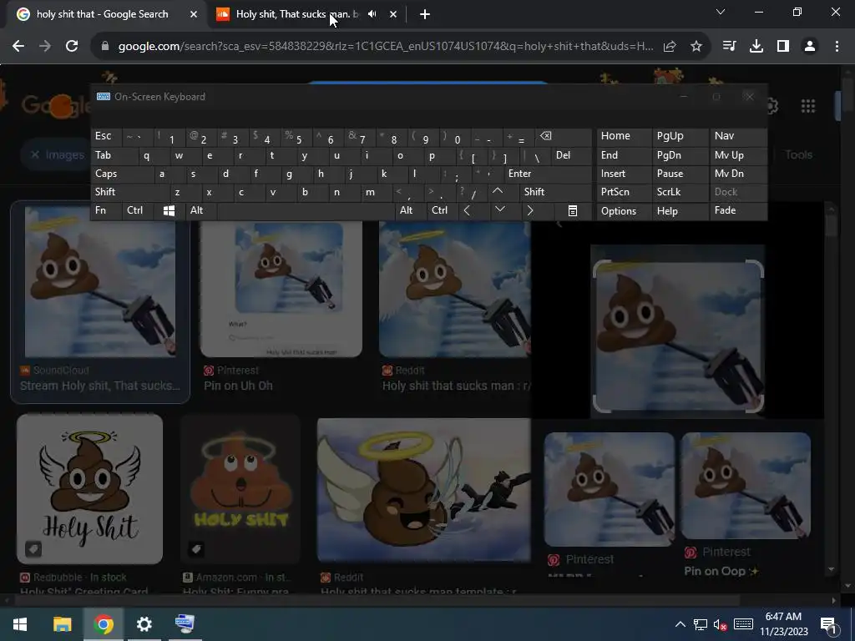Open a new tab with plus button
855x641 pixels.
pos(425,15)
